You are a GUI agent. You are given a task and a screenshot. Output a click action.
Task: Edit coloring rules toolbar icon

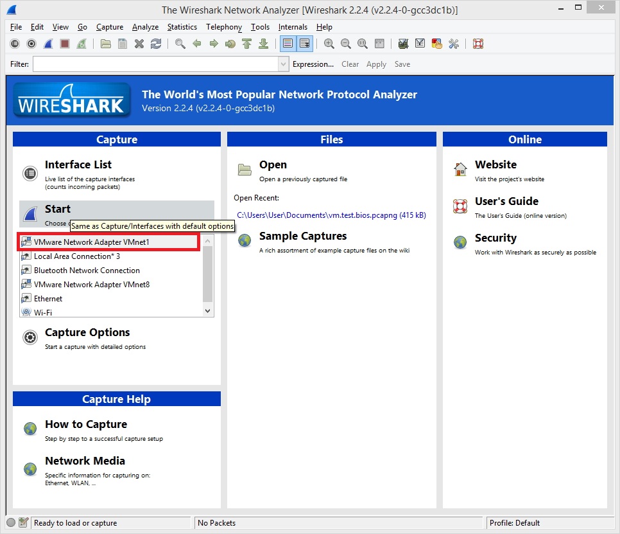[x=436, y=44]
